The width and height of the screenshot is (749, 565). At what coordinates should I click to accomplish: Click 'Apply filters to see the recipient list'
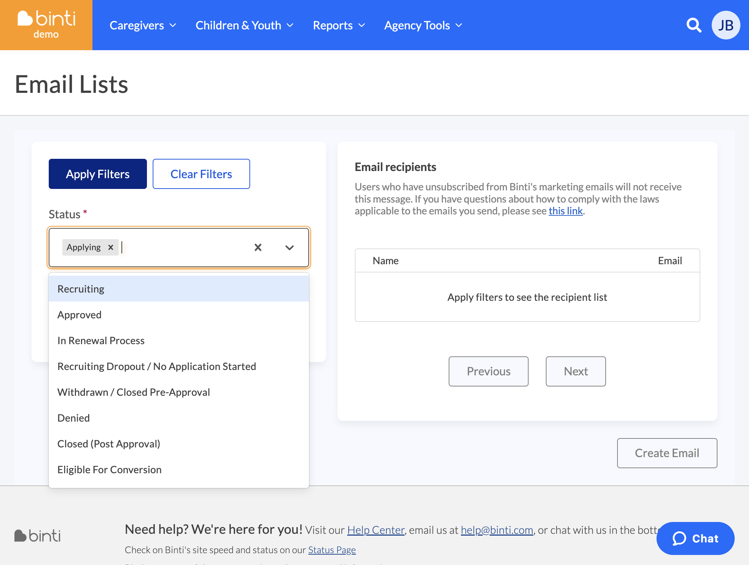(x=527, y=297)
